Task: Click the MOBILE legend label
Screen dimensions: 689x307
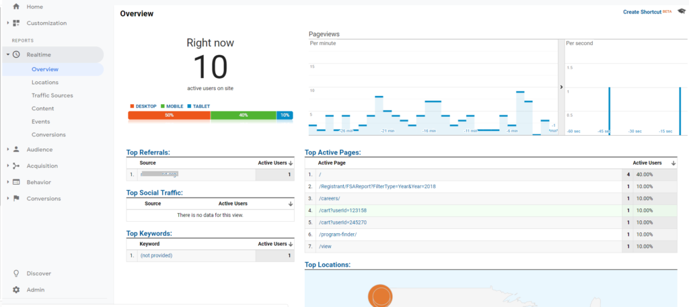Action: [175, 107]
